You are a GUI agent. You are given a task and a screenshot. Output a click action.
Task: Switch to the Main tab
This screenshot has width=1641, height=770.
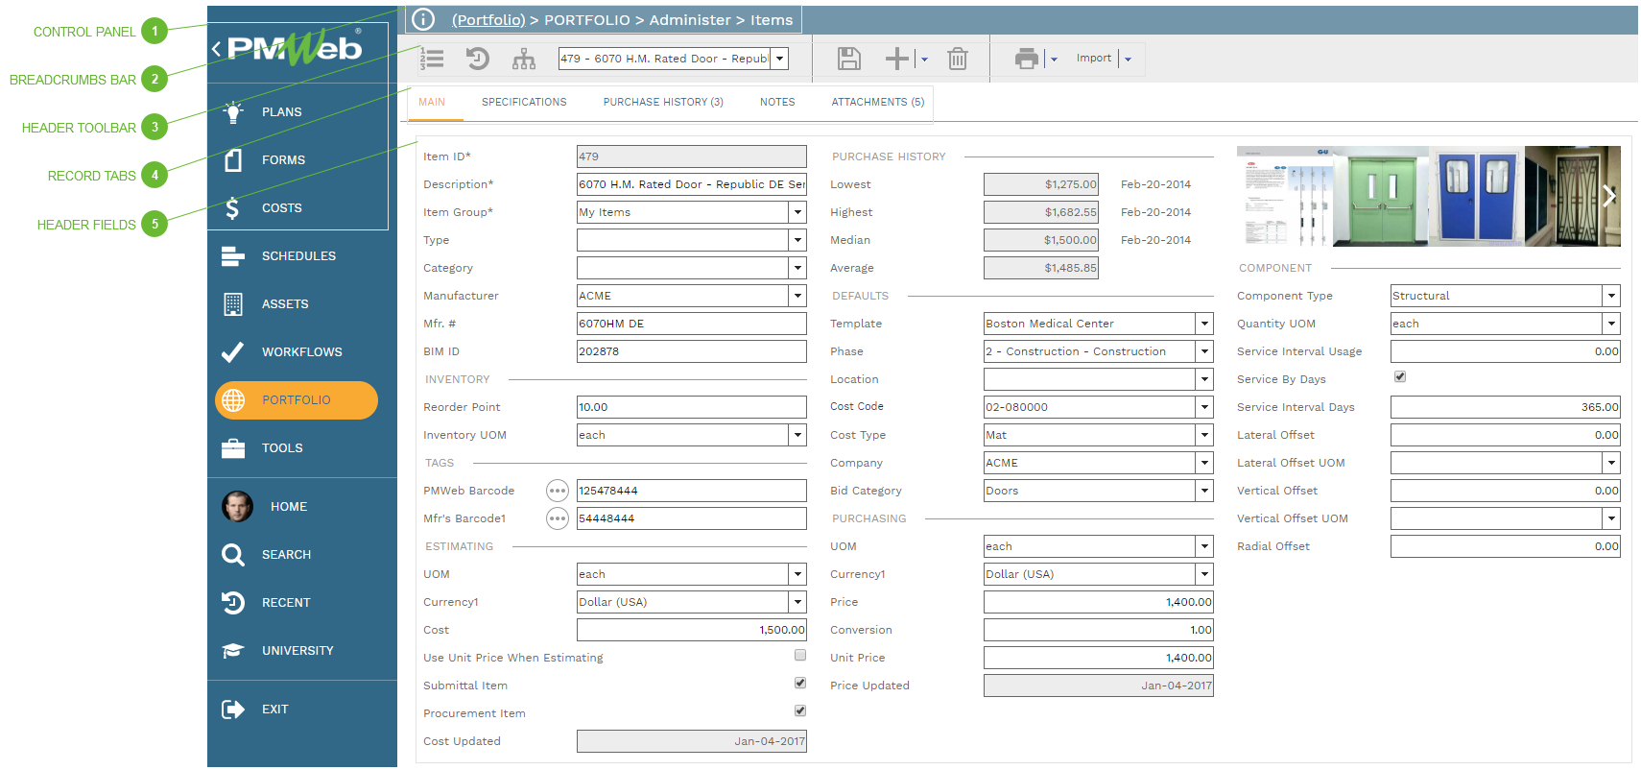(432, 102)
